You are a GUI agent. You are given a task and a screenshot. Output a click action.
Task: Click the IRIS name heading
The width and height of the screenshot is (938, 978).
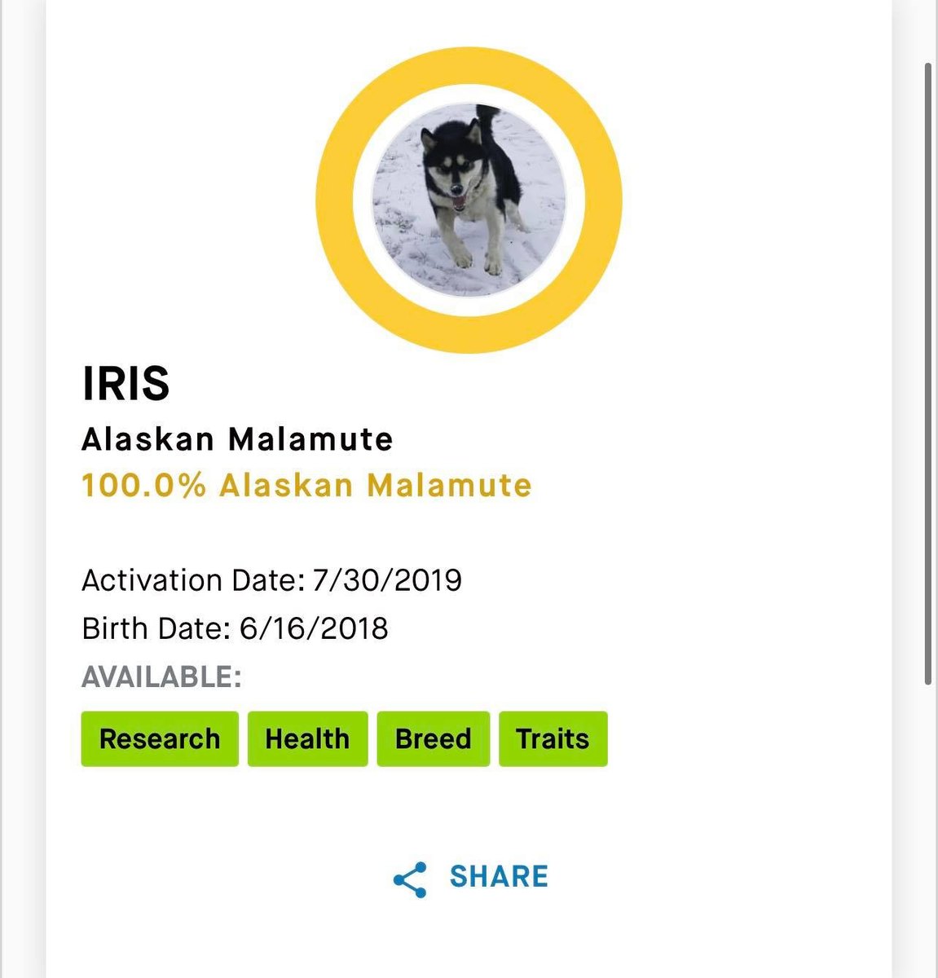[x=126, y=383]
